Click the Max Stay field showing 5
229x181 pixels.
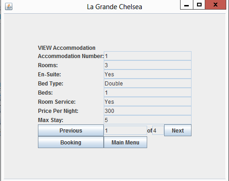[148, 120]
